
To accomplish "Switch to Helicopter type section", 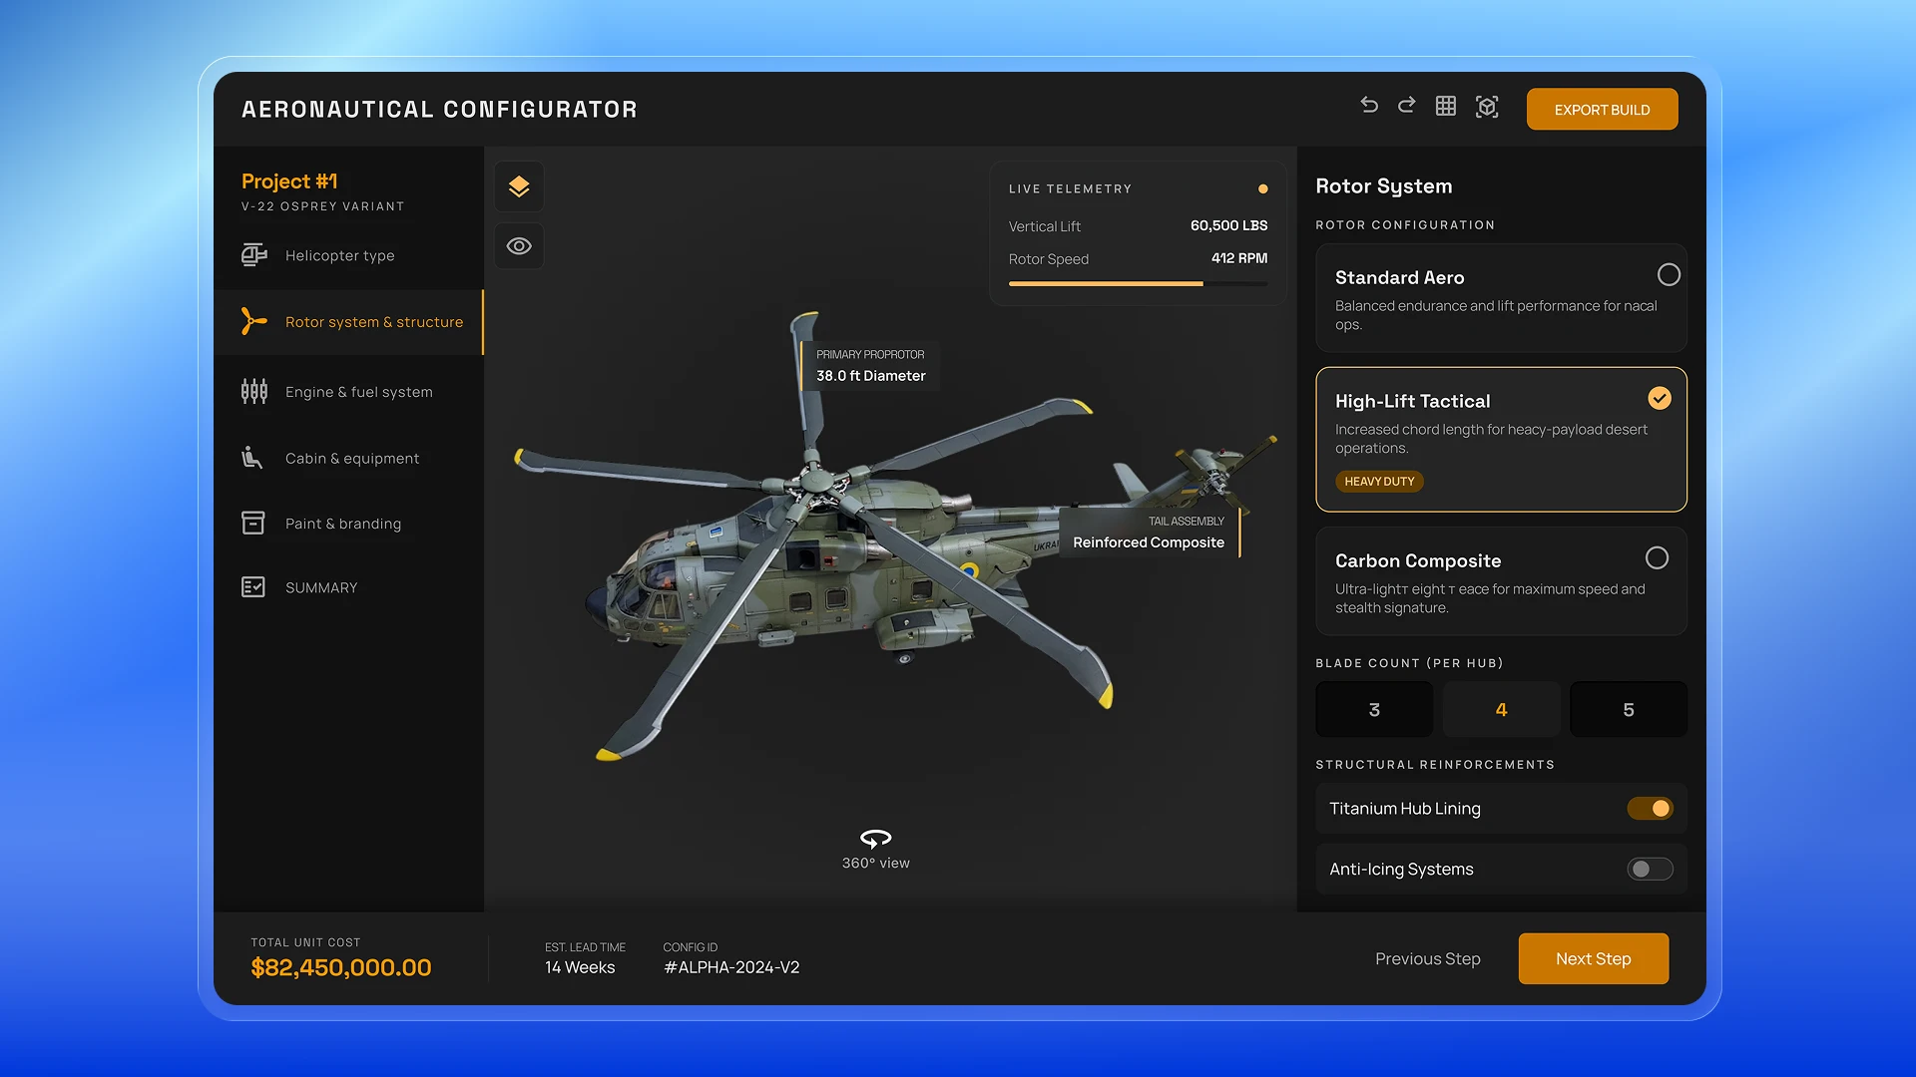I will click(x=339, y=255).
